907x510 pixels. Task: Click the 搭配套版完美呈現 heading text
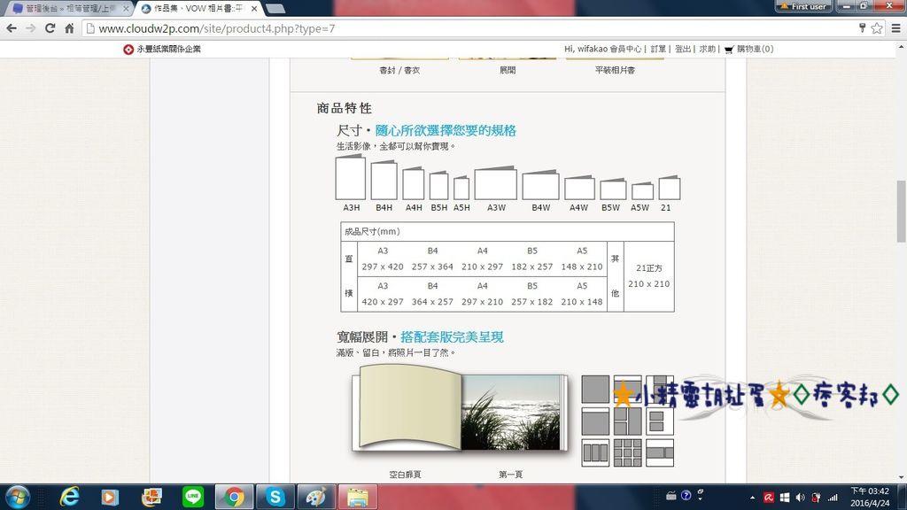click(x=452, y=337)
